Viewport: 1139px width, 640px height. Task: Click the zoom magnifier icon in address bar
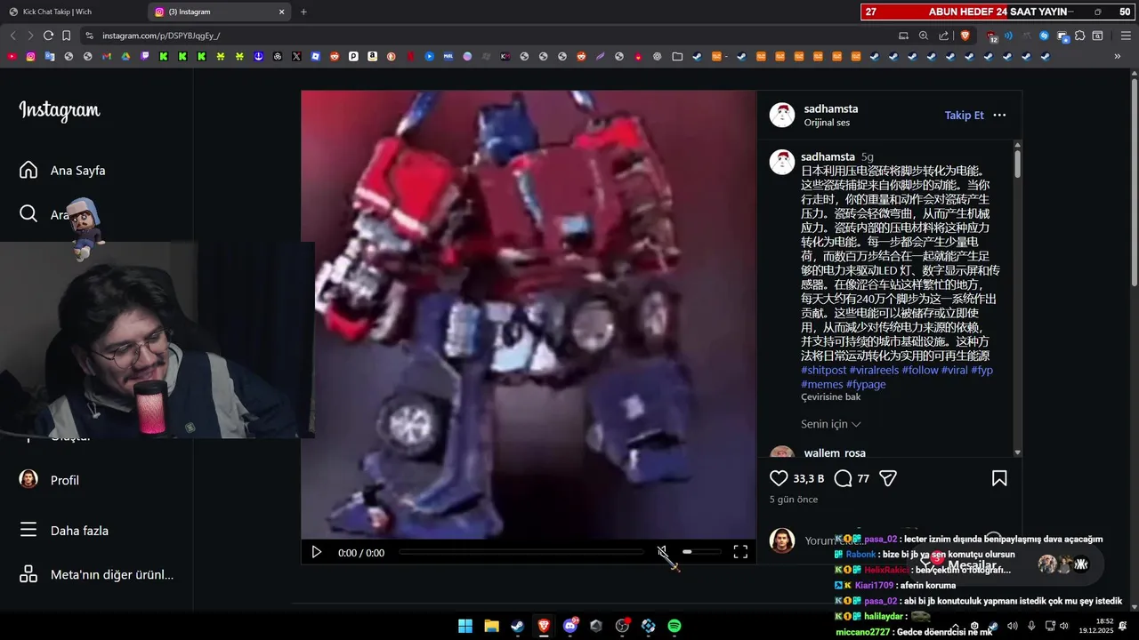point(924,36)
